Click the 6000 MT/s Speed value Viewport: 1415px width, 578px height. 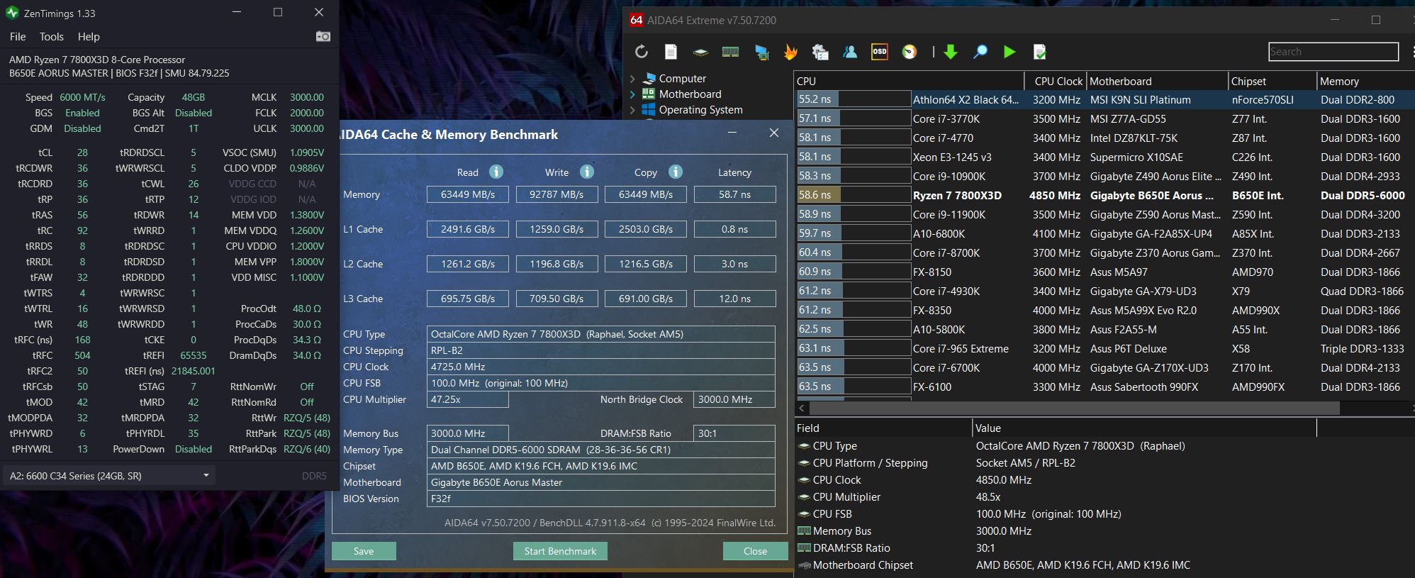tap(82, 97)
